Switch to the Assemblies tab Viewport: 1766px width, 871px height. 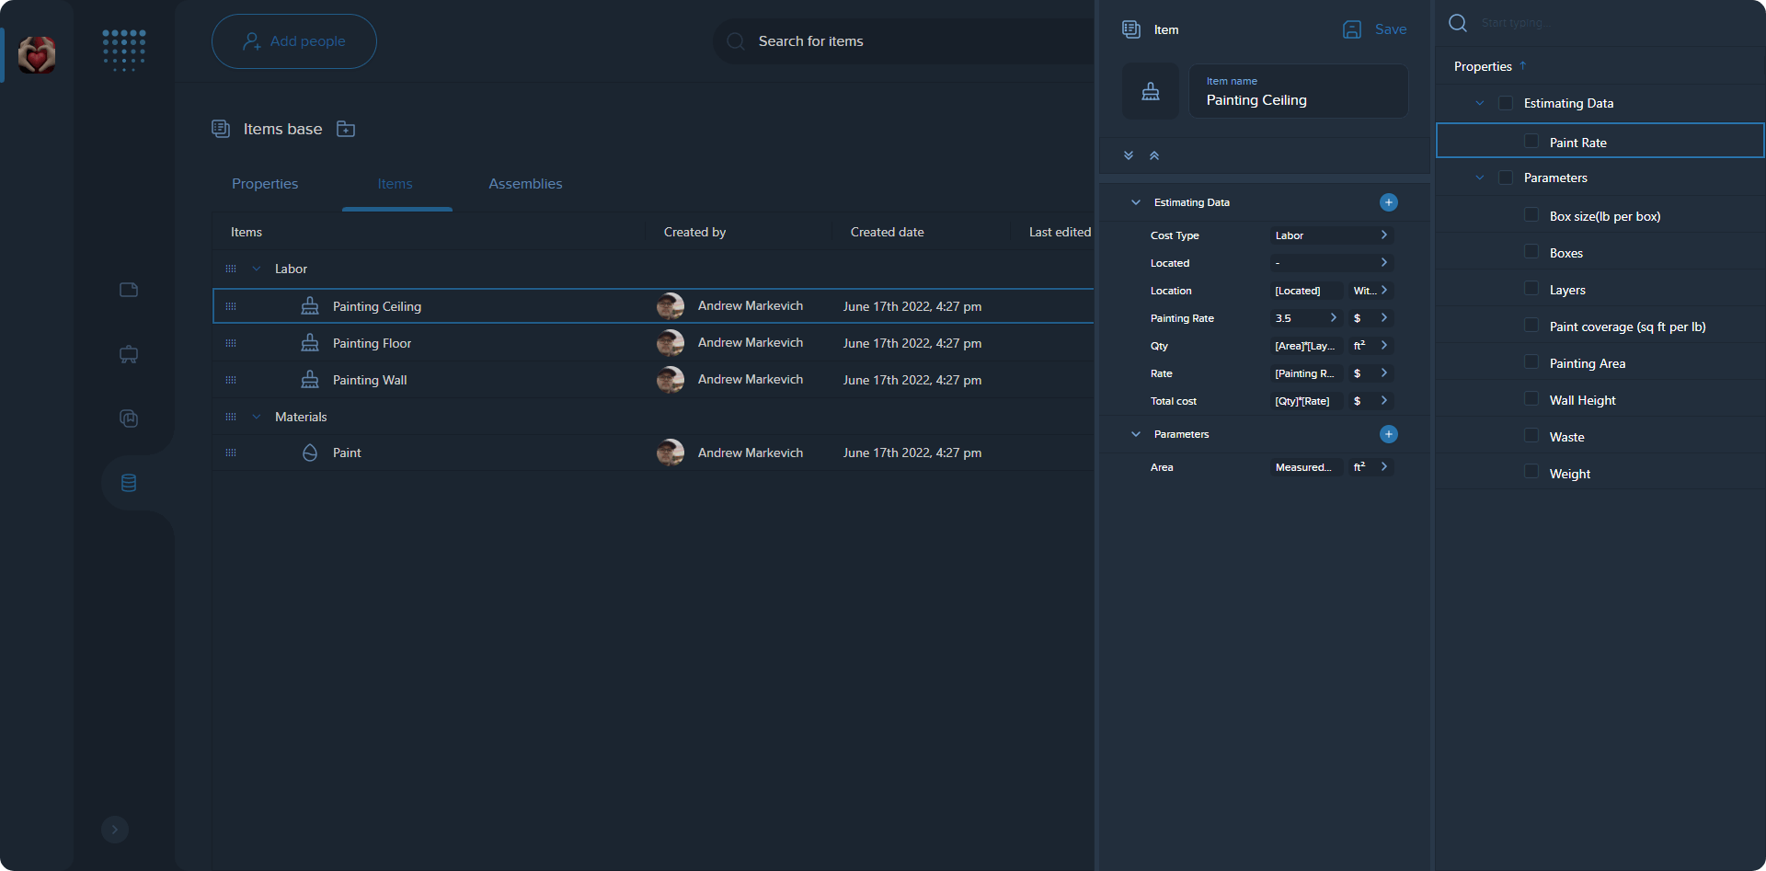pyautogui.click(x=525, y=184)
